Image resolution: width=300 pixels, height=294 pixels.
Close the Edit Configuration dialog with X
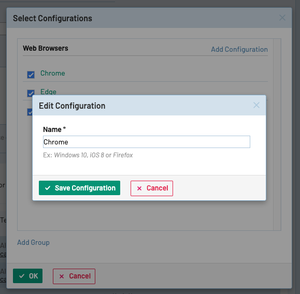(x=256, y=105)
